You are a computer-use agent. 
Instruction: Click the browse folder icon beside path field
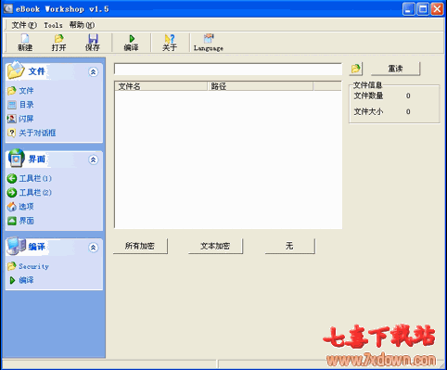(356, 69)
